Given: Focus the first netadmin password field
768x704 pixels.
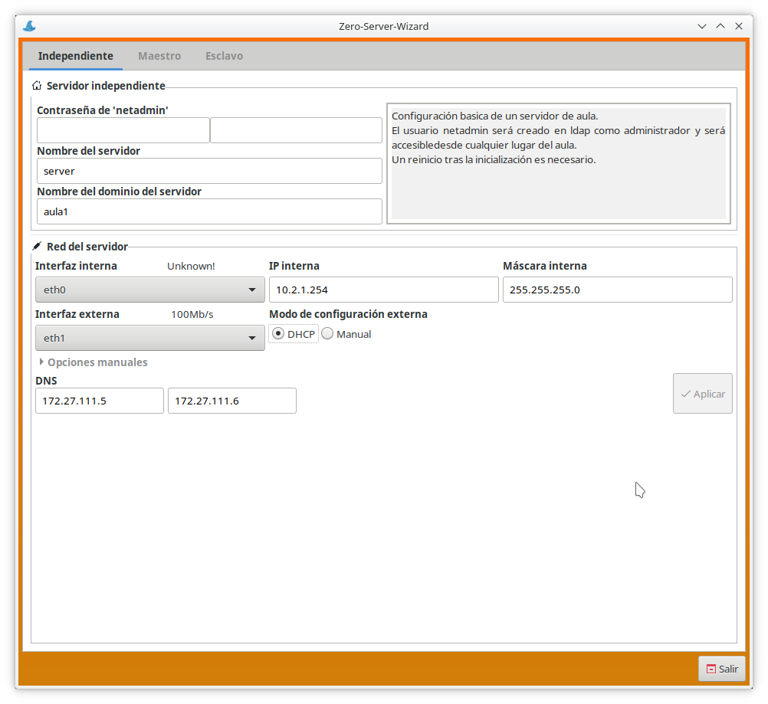Looking at the screenshot, I should coord(123,130).
